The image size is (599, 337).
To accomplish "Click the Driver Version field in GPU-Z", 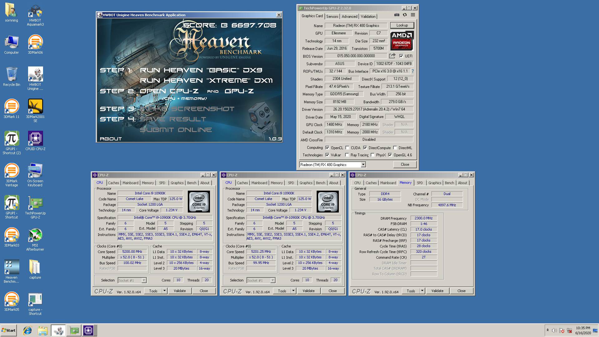I will tap(369, 109).
